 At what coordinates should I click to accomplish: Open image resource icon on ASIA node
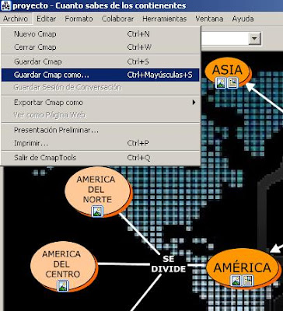[221, 83]
